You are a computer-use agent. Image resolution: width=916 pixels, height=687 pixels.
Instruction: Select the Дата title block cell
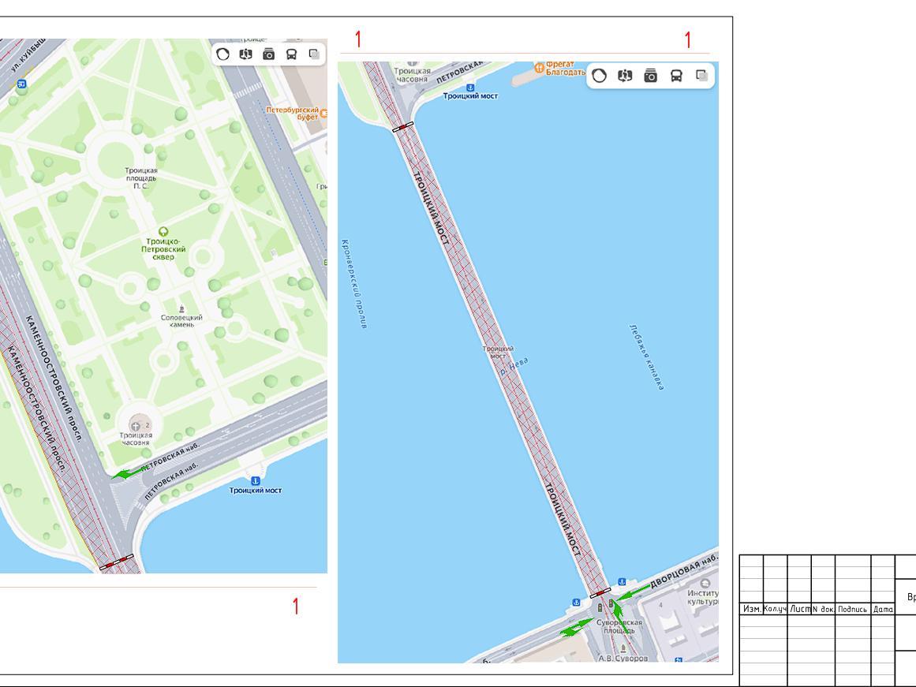tap(883, 609)
